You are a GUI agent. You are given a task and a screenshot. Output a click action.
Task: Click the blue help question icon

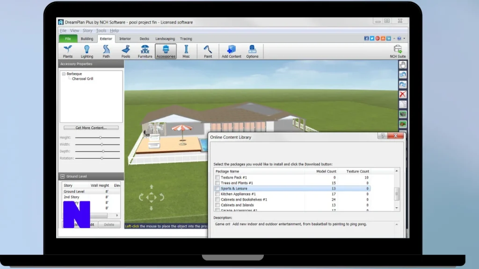tap(399, 38)
